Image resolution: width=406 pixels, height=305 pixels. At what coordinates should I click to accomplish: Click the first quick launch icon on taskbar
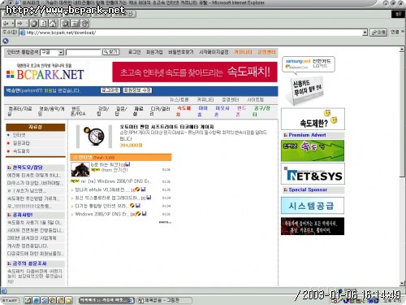point(28,300)
